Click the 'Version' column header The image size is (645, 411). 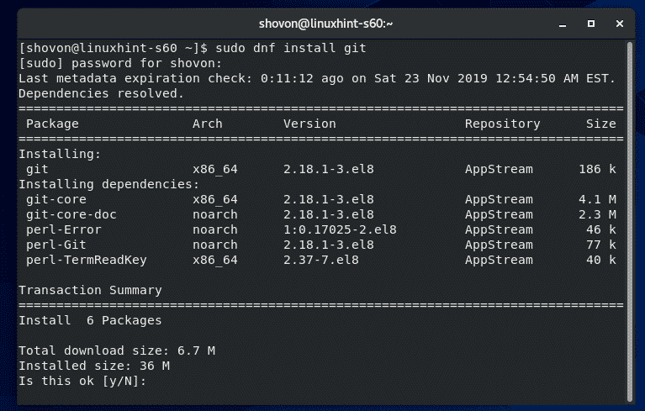309,124
